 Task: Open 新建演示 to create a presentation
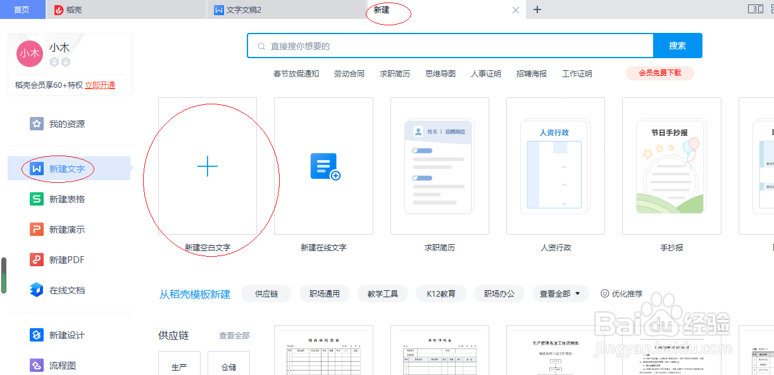pos(59,229)
